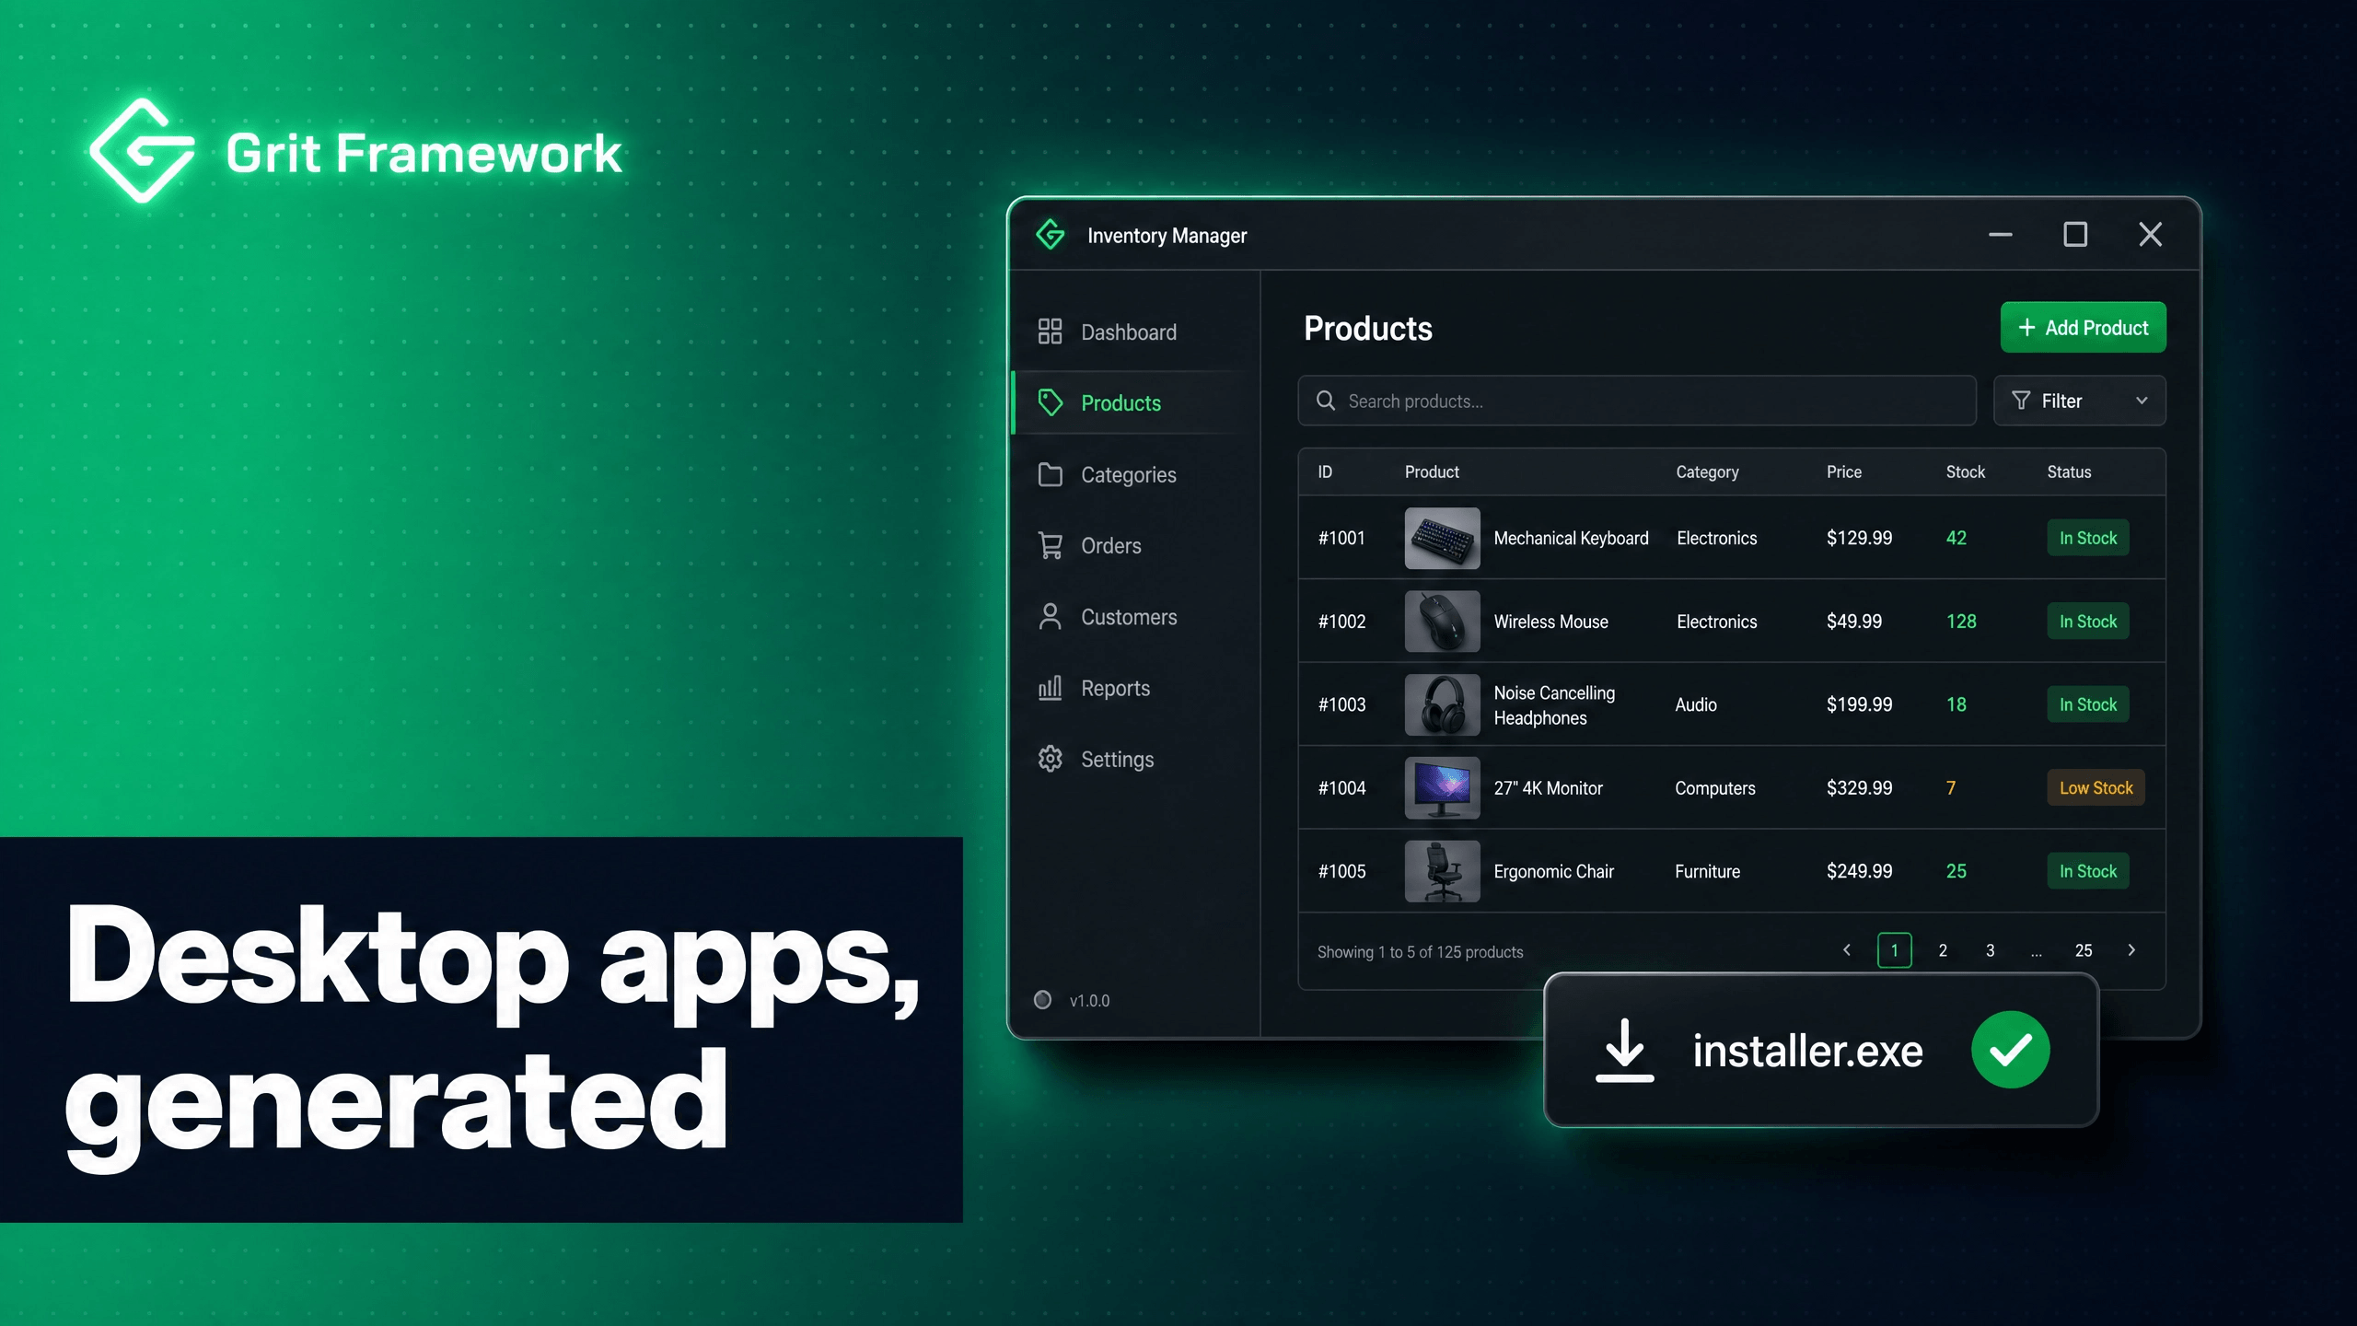Click the Low Stock status badge
Viewport: 2357px width, 1326px height.
pos(2096,788)
